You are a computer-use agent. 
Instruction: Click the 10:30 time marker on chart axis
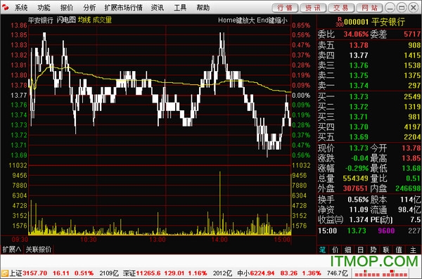point(89,240)
